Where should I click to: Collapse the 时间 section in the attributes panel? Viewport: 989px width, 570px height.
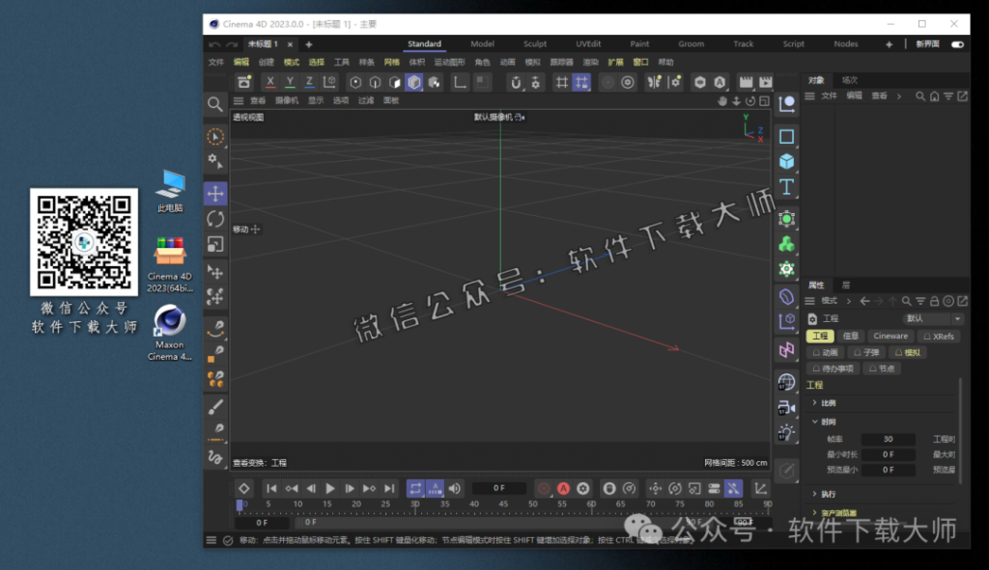pos(816,421)
